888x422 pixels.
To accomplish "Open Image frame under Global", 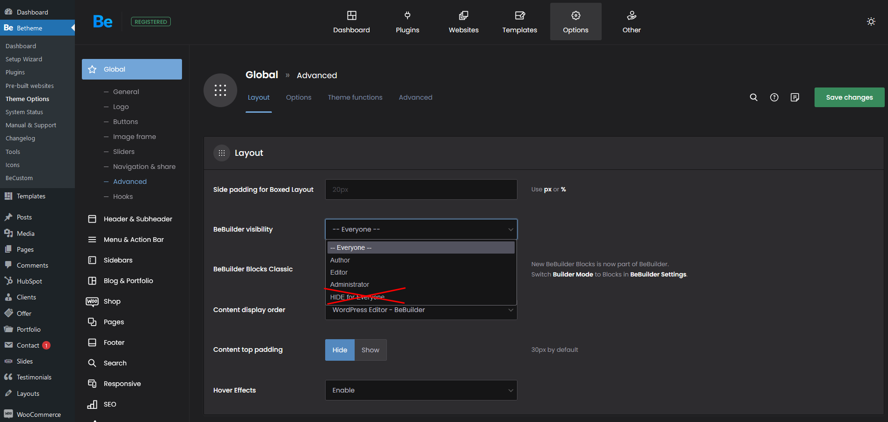I will tap(134, 137).
